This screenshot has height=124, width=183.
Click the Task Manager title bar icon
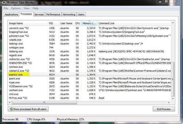tap(4, 2)
